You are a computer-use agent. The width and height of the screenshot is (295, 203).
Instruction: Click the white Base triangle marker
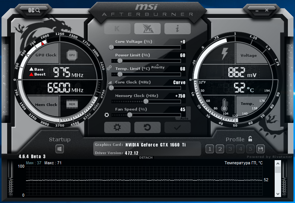coord(32,69)
